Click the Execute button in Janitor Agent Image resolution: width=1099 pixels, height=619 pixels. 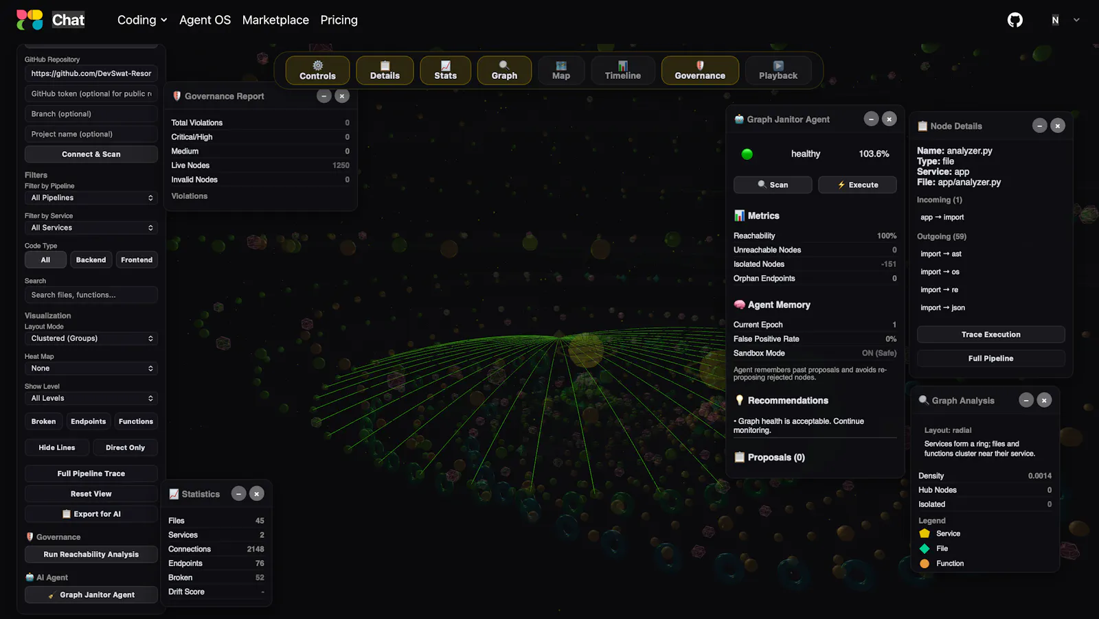click(x=857, y=185)
